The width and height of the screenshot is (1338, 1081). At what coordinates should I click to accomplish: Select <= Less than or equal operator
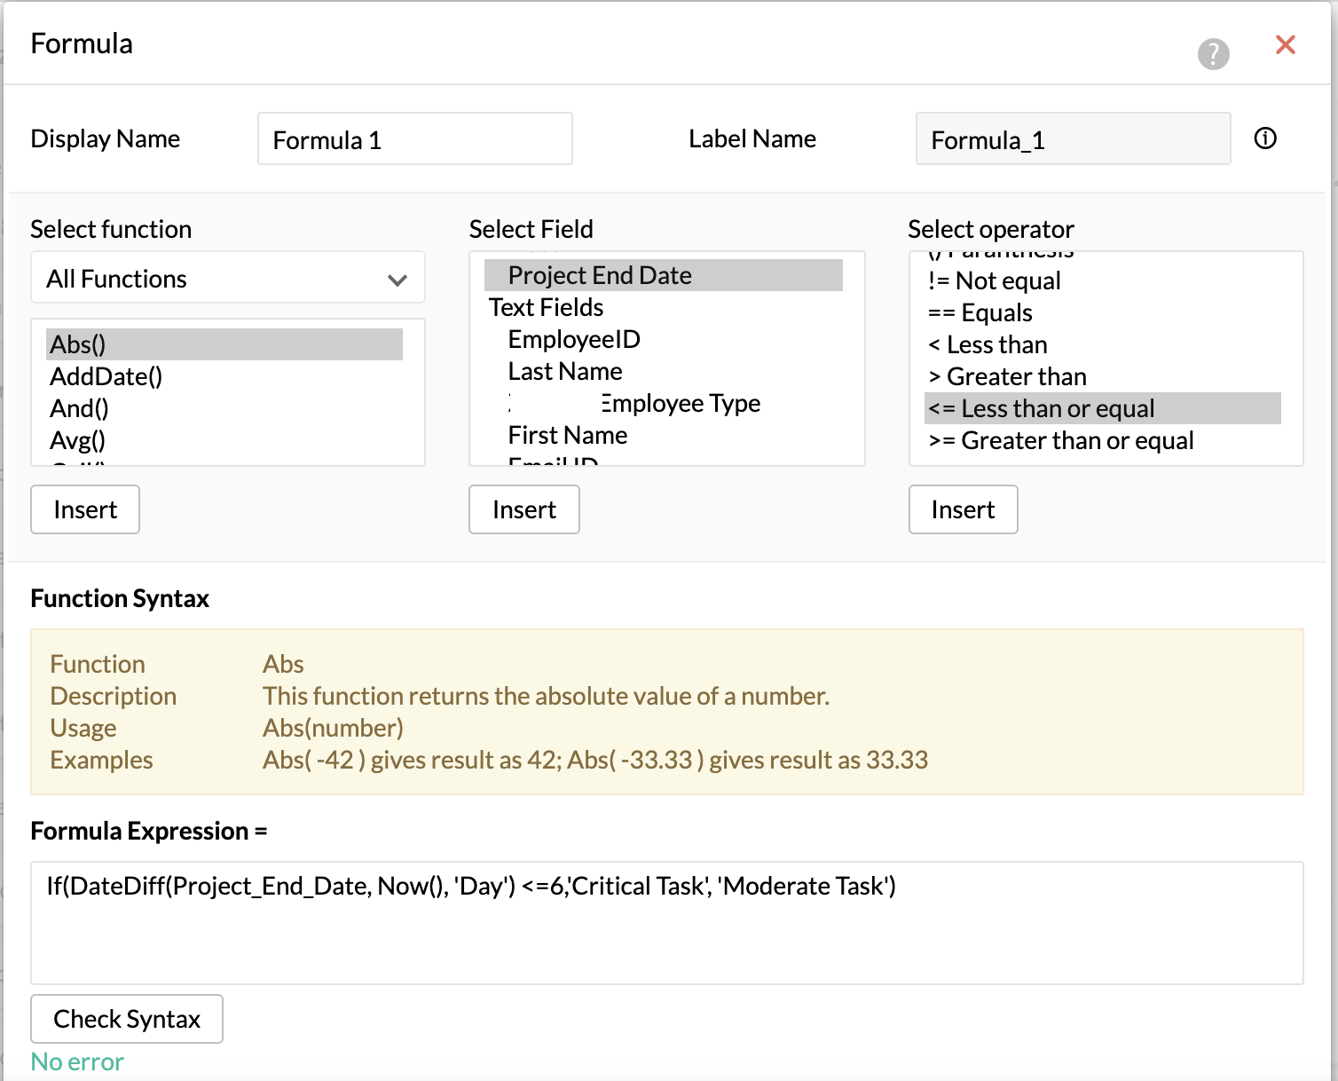click(1103, 408)
